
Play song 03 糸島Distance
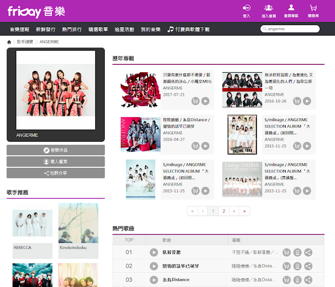(153, 280)
